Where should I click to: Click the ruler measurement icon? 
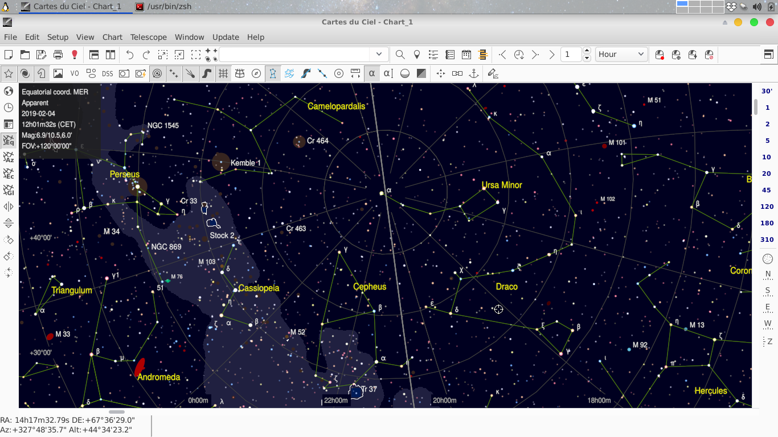tap(355, 73)
